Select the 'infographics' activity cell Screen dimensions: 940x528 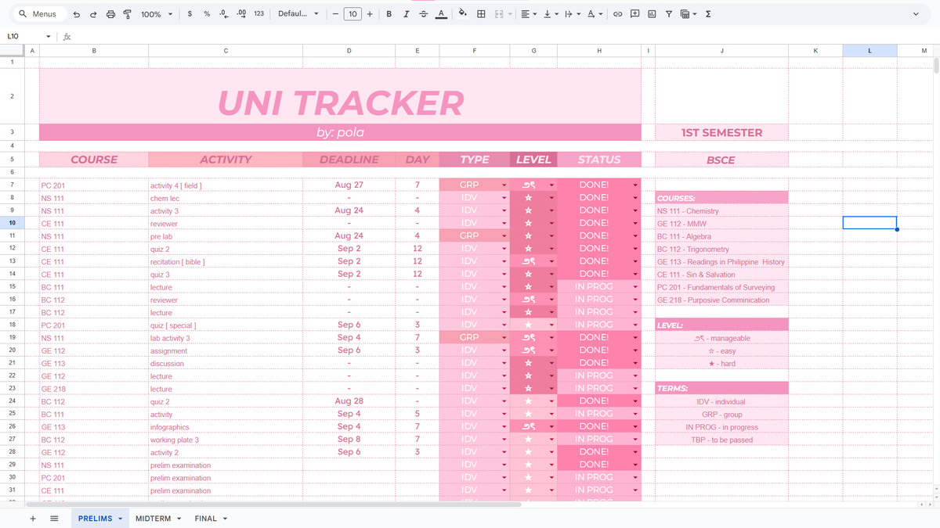(x=226, y=427)
